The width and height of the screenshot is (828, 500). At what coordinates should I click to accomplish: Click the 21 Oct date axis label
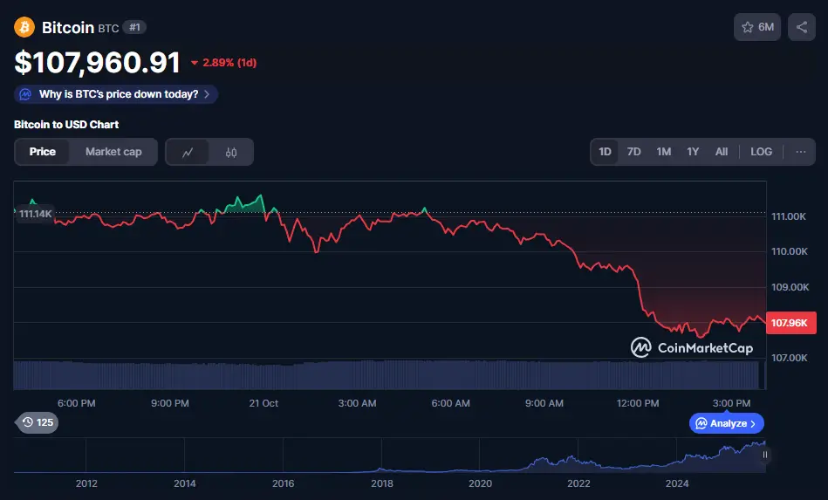263,403
